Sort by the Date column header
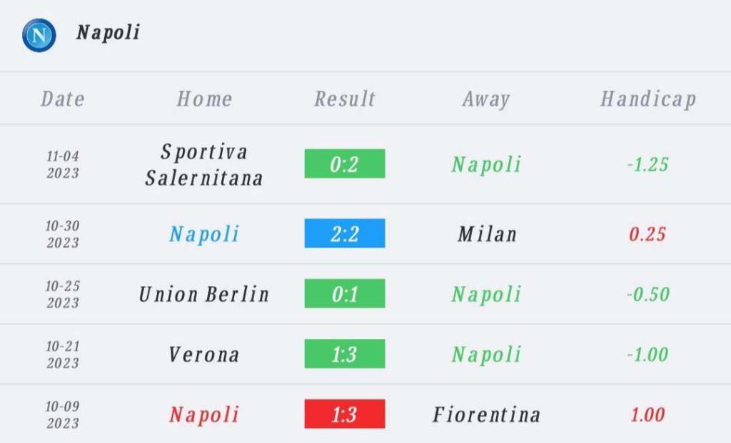 [x=63, y=98]
